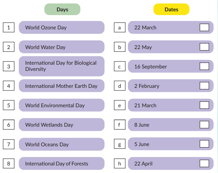This screenshot has height=173, width=218.
Task: Select the World Oceans Day item
Action: click(x=62, y=144)
